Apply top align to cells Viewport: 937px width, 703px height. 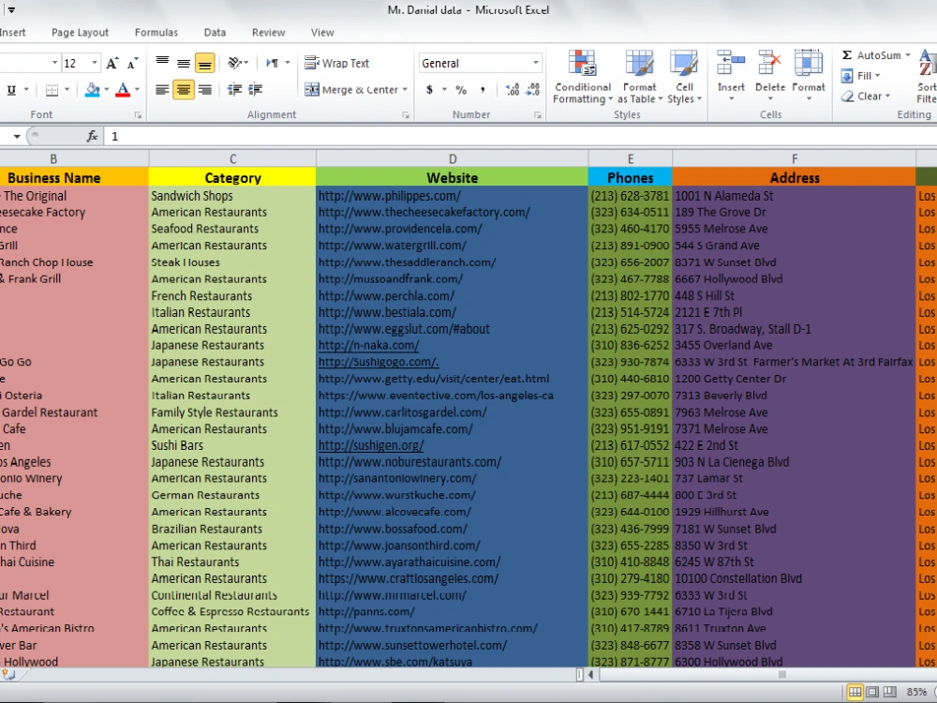tap(162, 62)
